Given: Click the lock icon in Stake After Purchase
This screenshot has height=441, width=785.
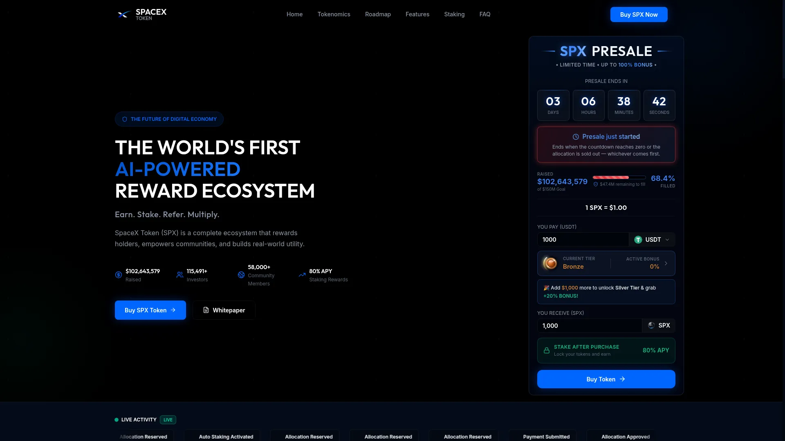Looking at the screenshot, I should 547,350.
